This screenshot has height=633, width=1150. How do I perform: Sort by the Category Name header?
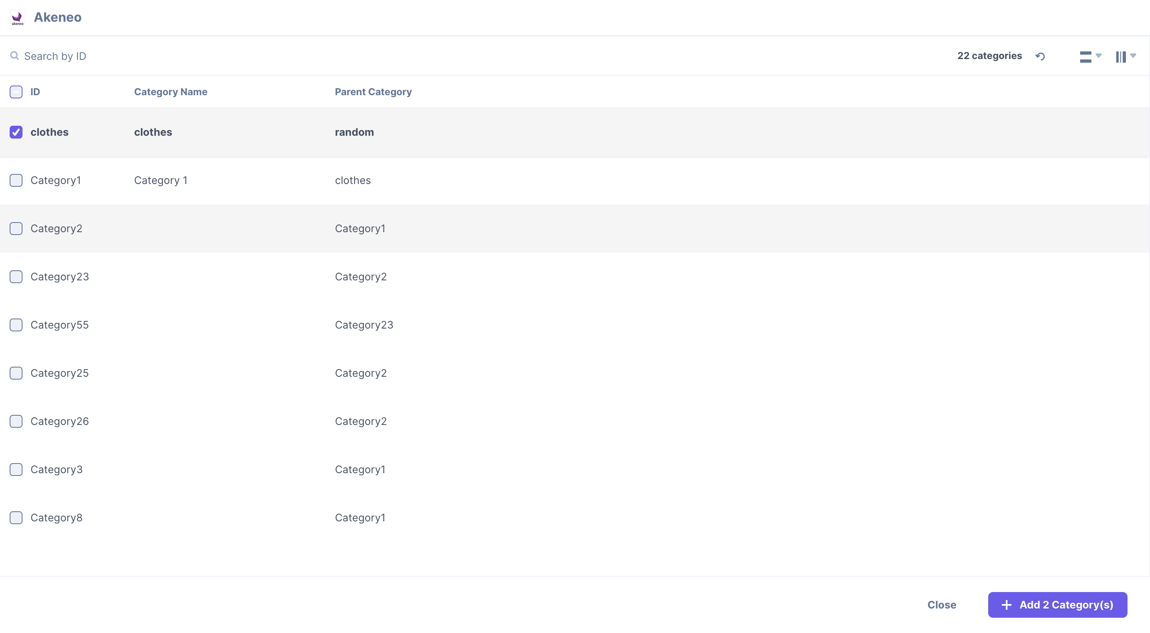coord(171,92)
